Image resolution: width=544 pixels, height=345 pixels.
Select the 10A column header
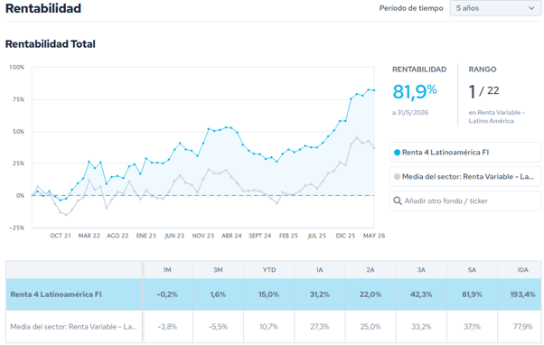click(x=522, y=270)
